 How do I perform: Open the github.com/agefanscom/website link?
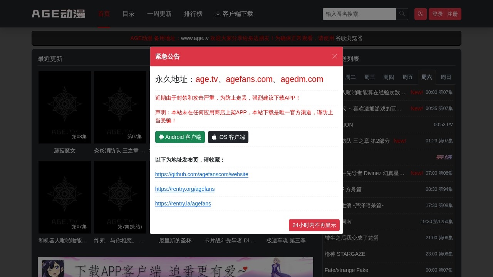202,174
